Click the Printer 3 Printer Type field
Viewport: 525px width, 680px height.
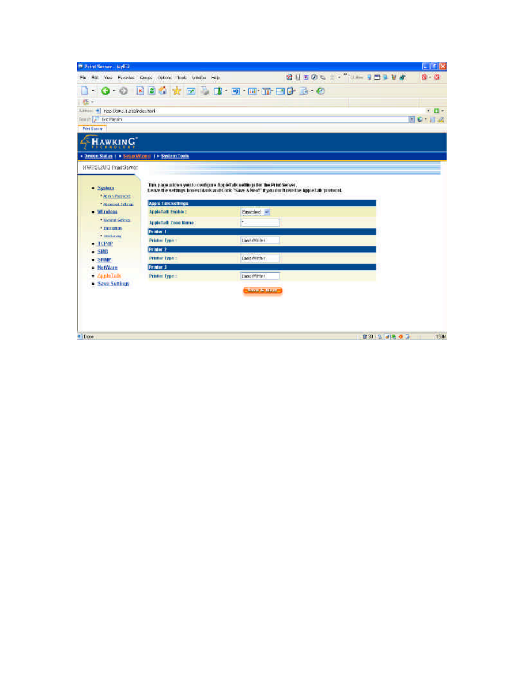point(260,276)
